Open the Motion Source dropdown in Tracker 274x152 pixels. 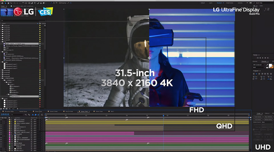pos(267,122)
